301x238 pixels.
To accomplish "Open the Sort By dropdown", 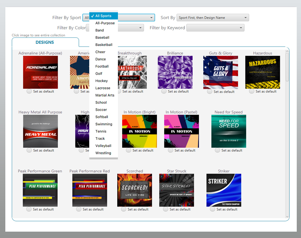I will point(212,18).
